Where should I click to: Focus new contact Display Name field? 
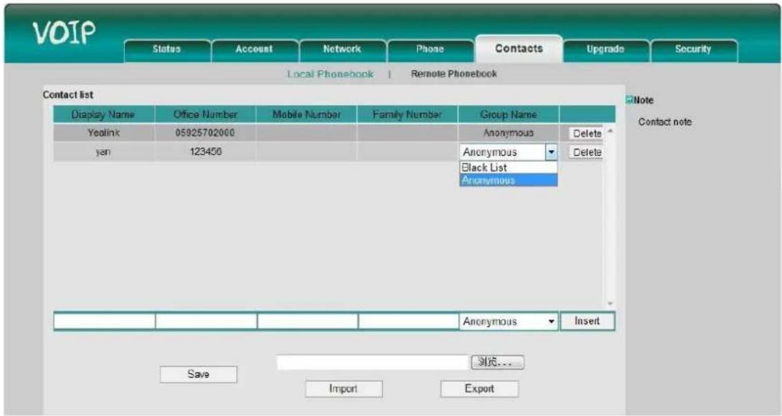pos(104,321)
